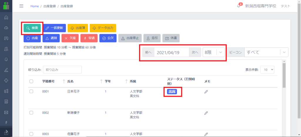301x137 pixels.
Task: Click the 検索 search button
Action: (32, 28)
